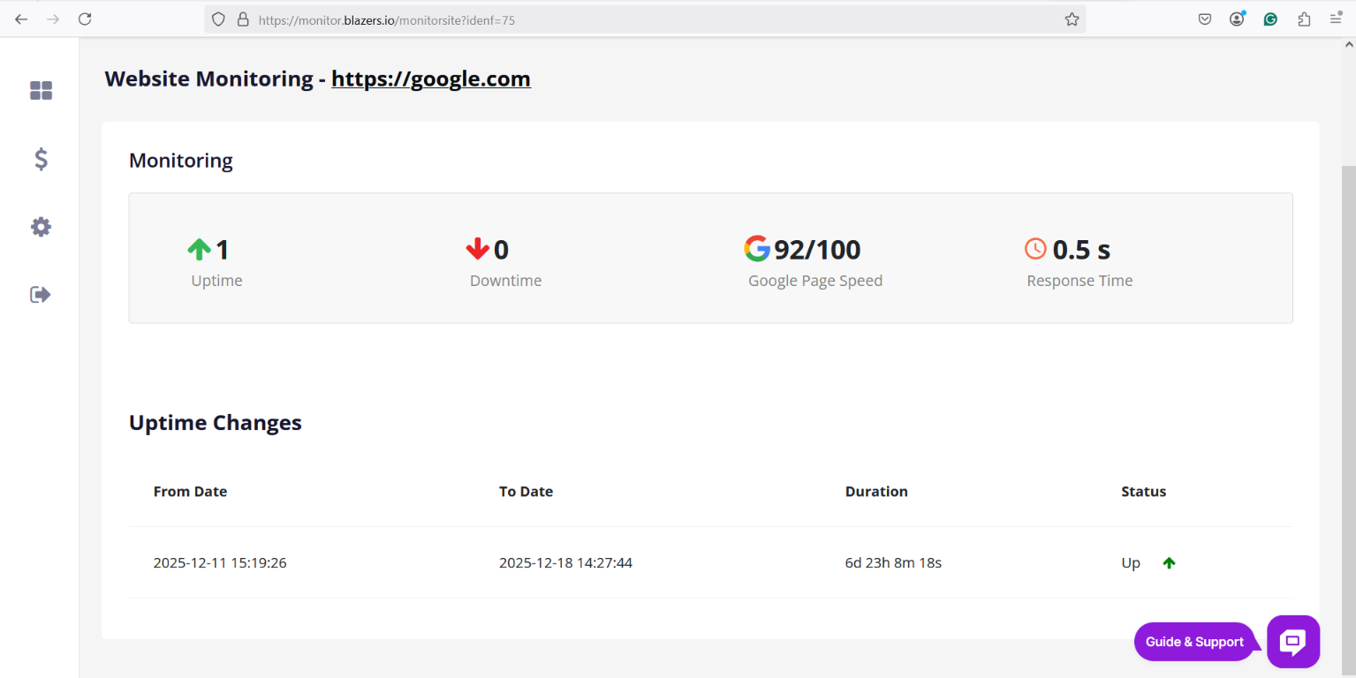Go back using browser back arrow

coord(21,19)
